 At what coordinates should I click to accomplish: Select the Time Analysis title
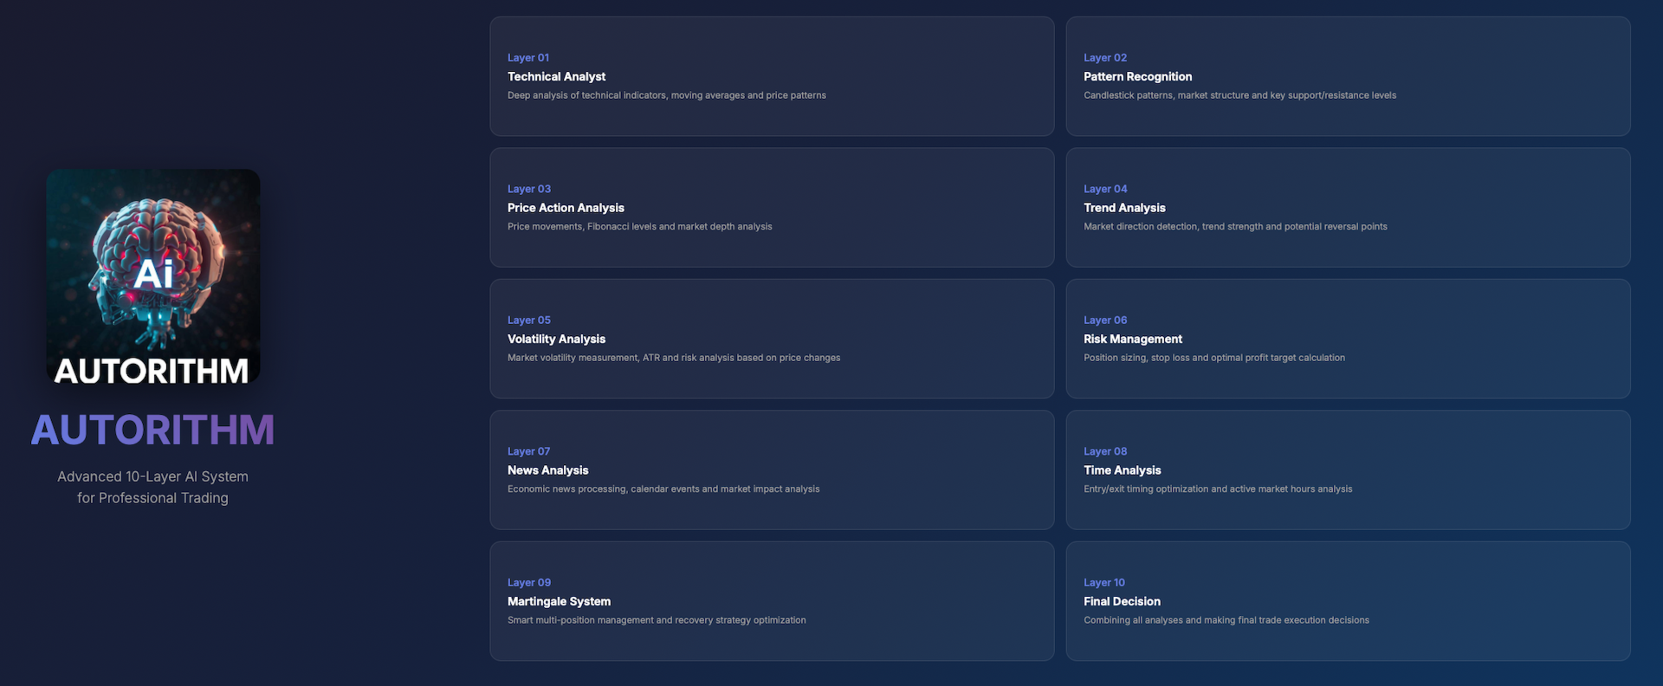(1123, 470)
